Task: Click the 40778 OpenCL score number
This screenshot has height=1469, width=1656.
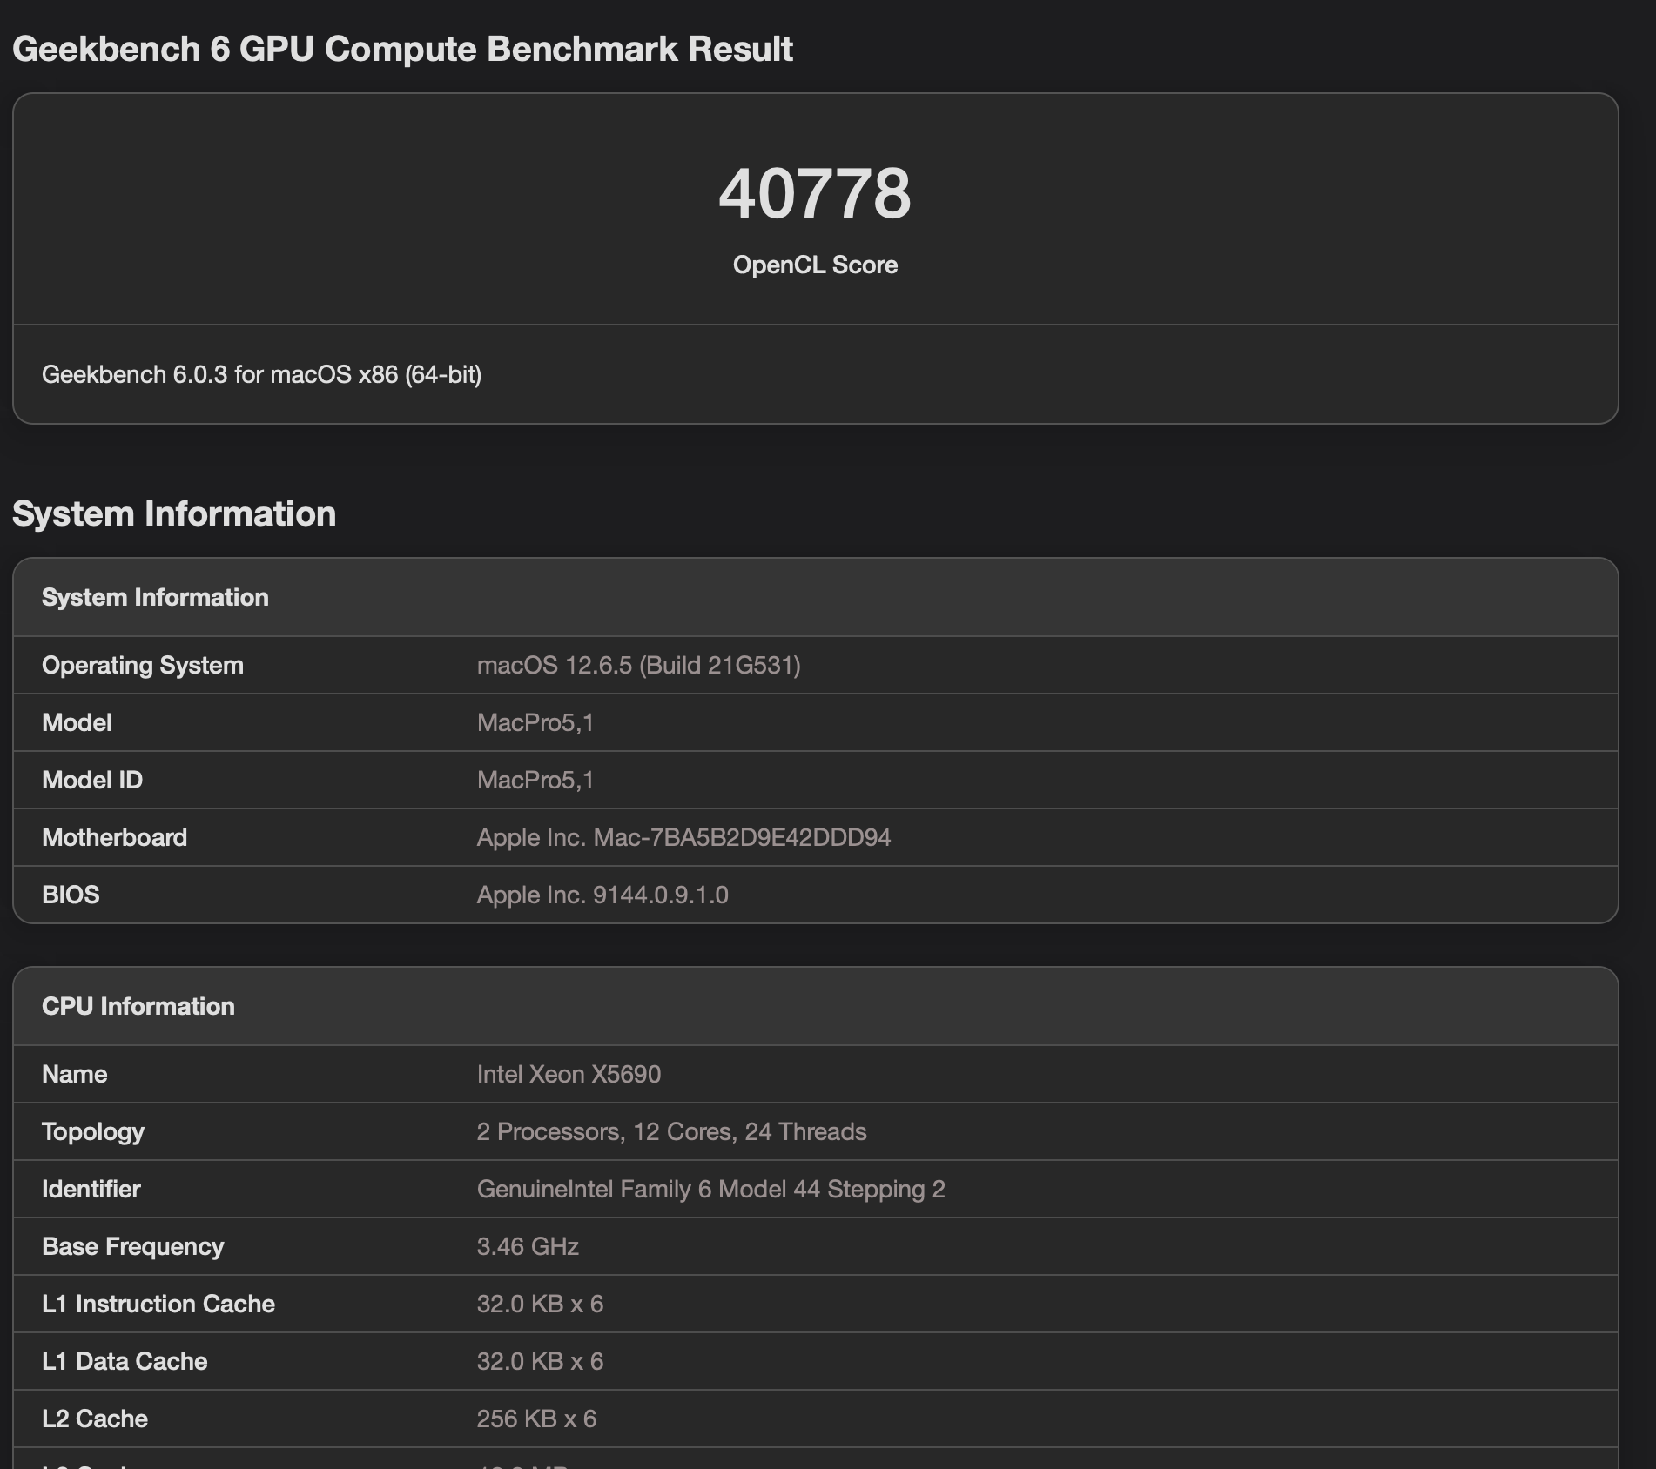Action: click(814, 193)
